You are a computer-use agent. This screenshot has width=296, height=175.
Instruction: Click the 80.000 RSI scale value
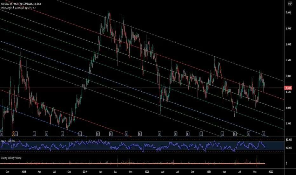289,140
